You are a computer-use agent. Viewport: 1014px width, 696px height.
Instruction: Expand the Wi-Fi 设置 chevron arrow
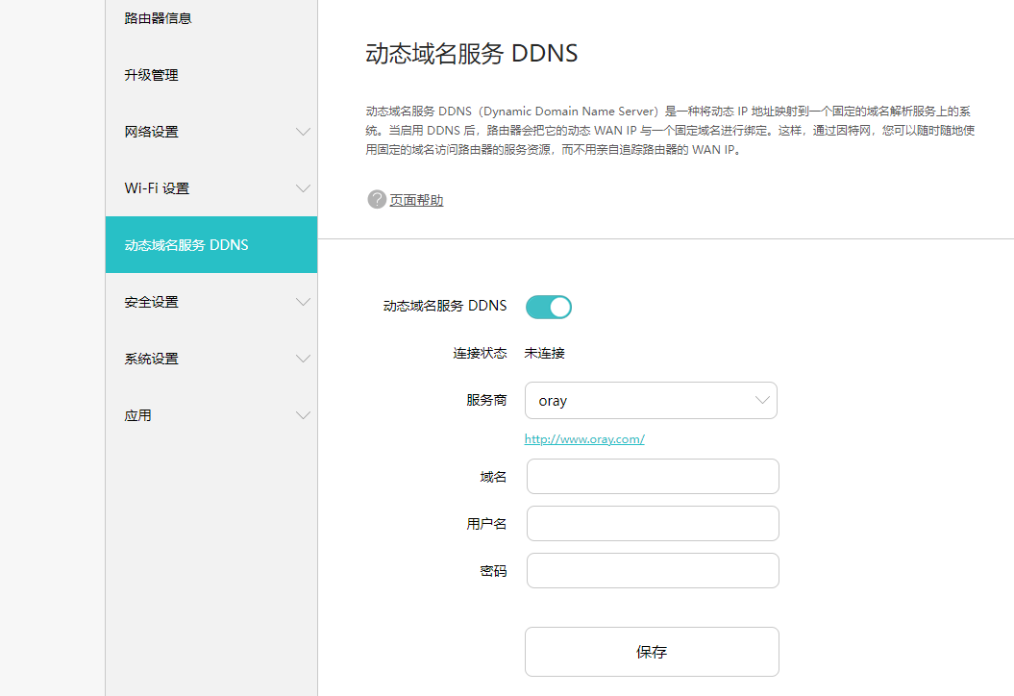303,188
